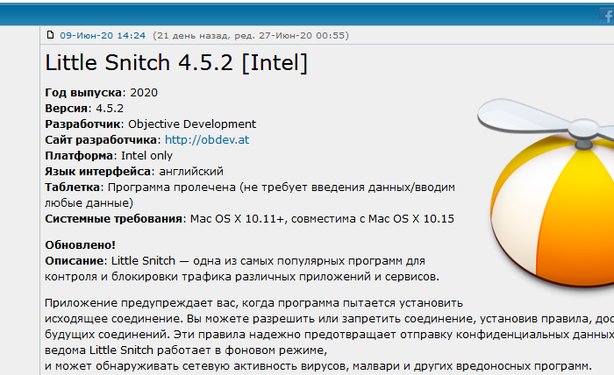Click the Little Snitch 4.5.2 [Intel] title
Image resolution: width=614 pixels, height=375 pixels.
[x=176, y=62]
